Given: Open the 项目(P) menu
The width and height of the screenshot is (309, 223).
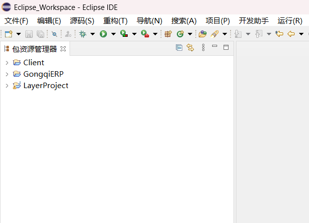Looking at the screenshot, I should 218,21.
